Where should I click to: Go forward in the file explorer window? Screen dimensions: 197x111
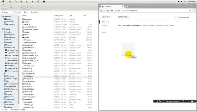tap(6, 8)
